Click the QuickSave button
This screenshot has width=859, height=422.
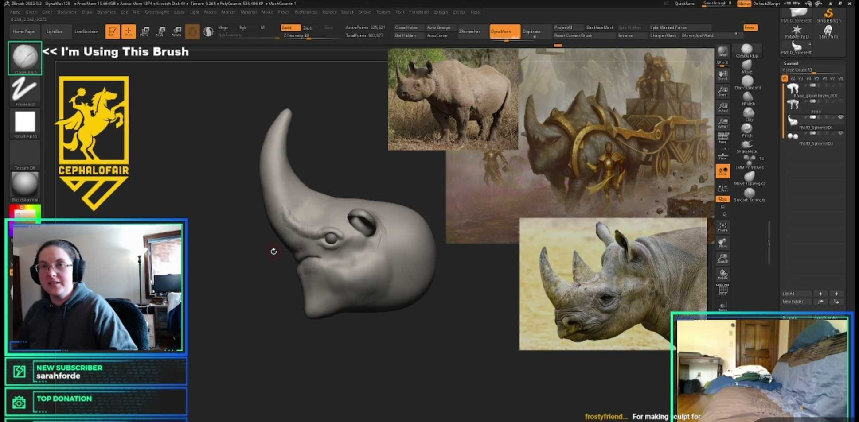684,4
